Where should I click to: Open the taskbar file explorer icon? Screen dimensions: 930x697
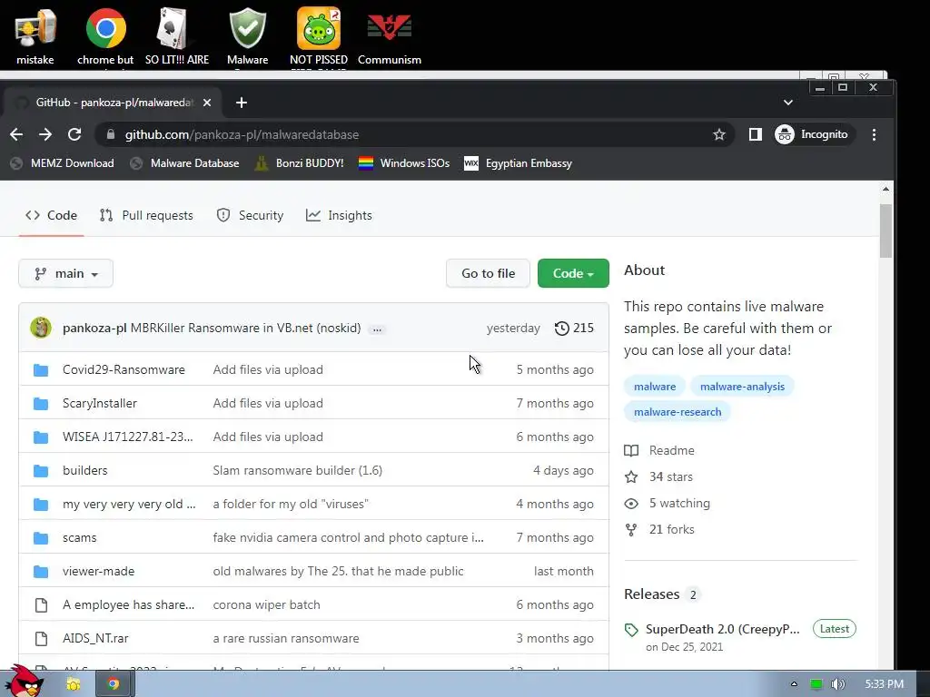click(74, 684)
